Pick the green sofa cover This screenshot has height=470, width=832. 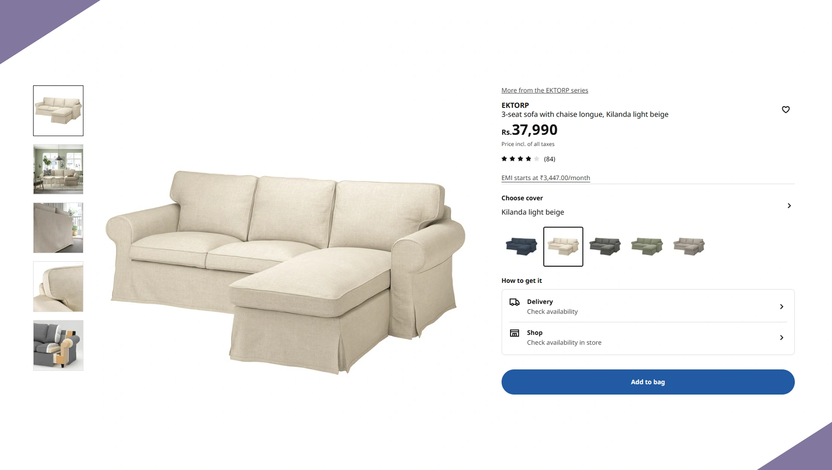tap(647, 246)
